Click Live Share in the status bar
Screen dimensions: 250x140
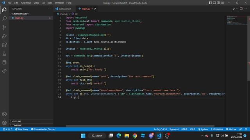(x=21, y=129)
